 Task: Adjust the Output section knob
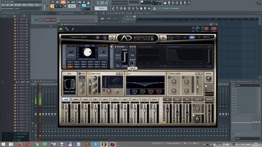tap(208, 78)
